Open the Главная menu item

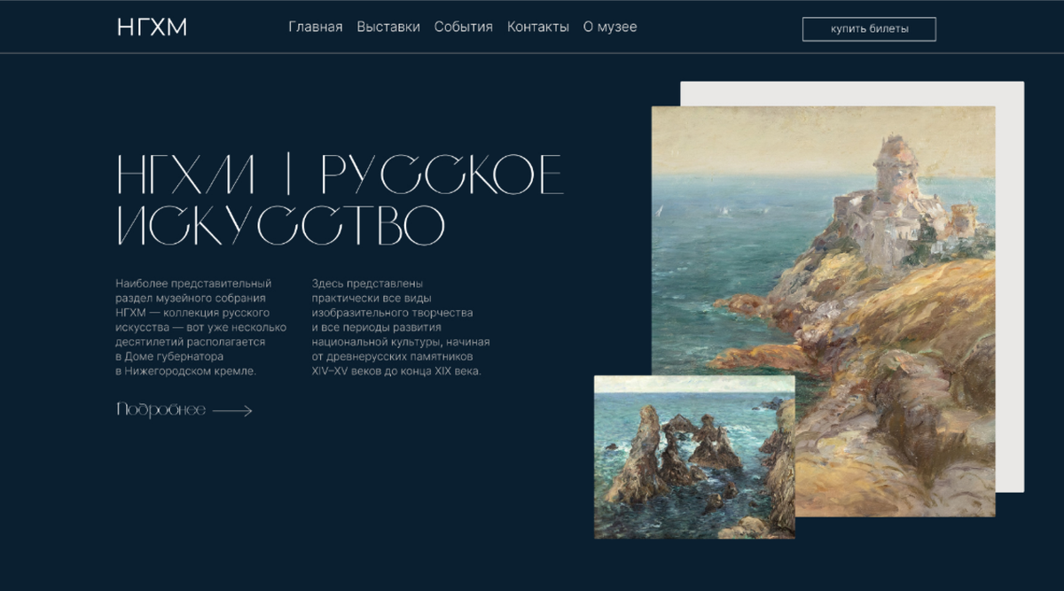pyautogui.click(x=316, y=27)
